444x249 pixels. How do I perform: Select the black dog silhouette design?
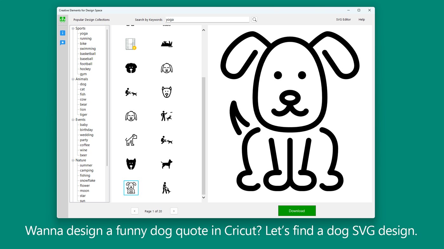(x=166, y=164)
